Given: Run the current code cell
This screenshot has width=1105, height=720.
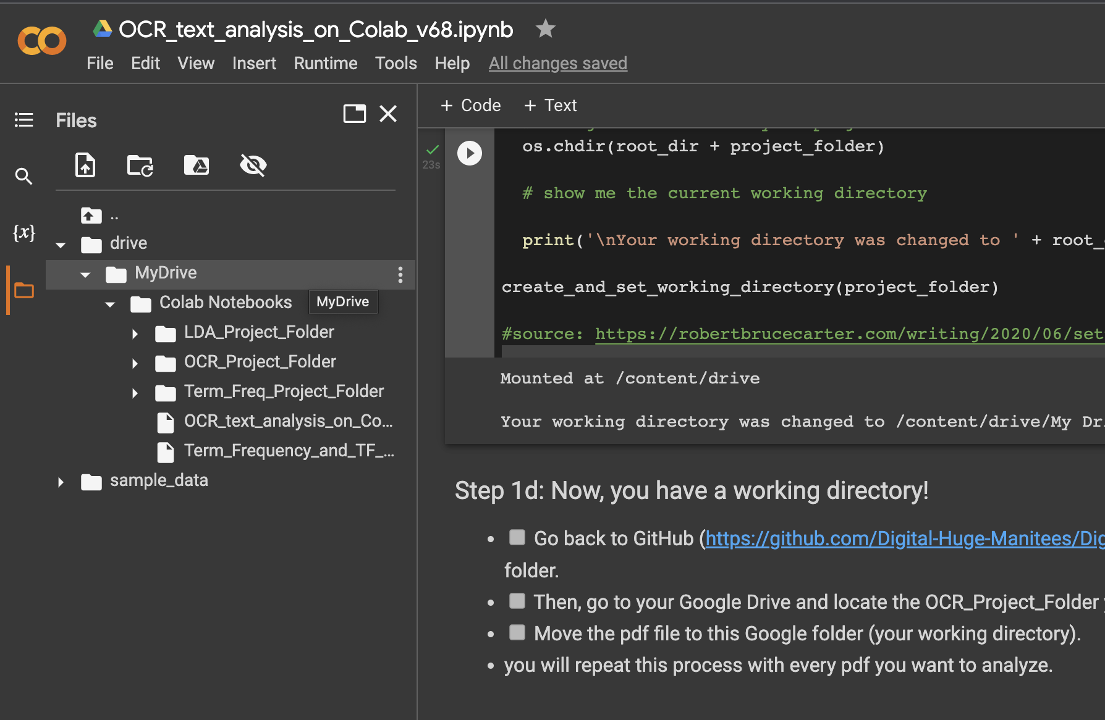Looking at the screenshot, I should [x=470, y=153].
